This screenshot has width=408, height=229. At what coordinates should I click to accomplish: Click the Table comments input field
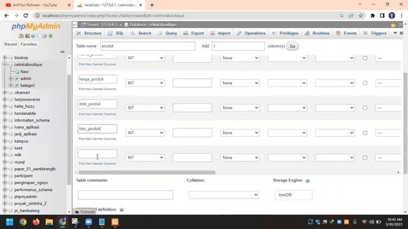coord(125,195)
